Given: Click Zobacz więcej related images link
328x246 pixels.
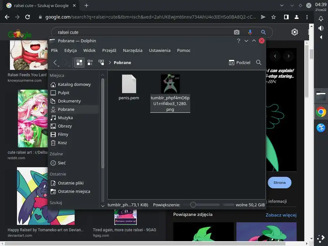Looking at the screenshot, I should tap(281, 215).
